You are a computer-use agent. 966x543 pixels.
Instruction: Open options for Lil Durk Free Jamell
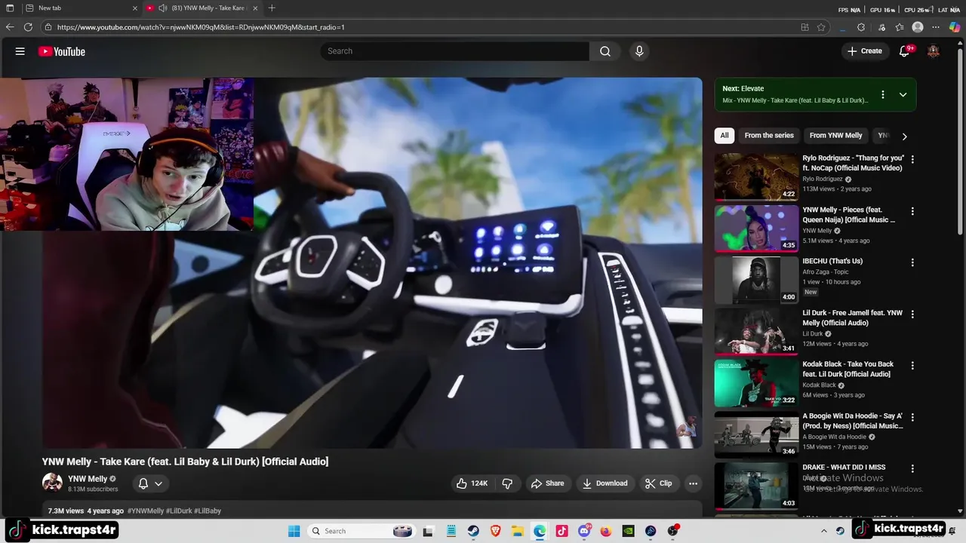point(912,314)
